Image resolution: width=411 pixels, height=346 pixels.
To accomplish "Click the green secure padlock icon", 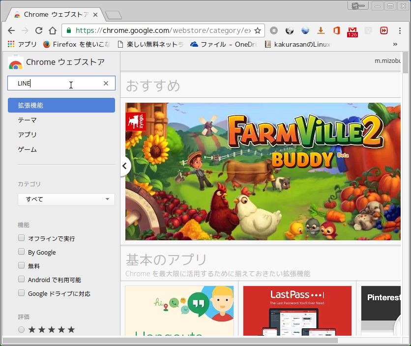I will [x=69, y=30].
